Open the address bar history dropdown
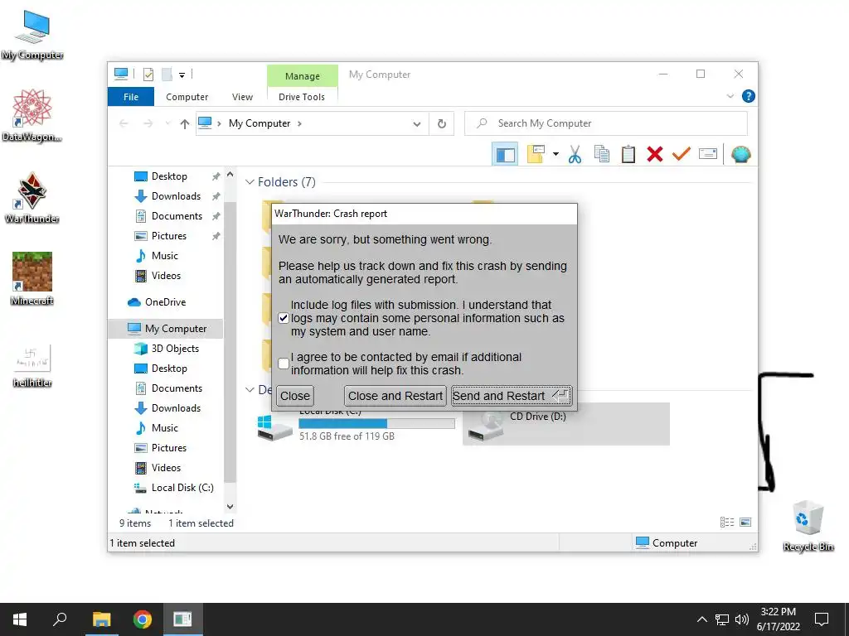This screenshot has height=636, width=849. click(x=416, y=124)
